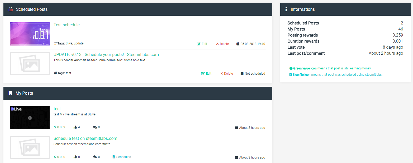
Task: Click the thumbs-up icon on the test post
Action: pos(75,127)
